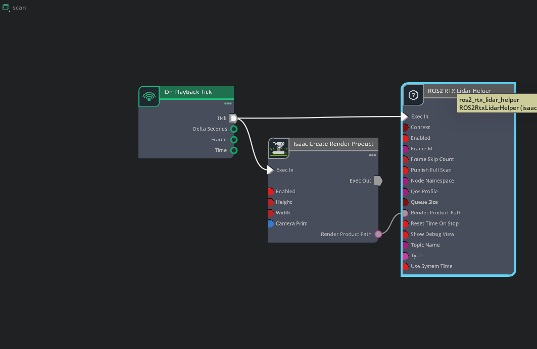The width and height of the screenshot is (537, 349).
Task: Click the Enabled input port on Isaac Create Render Product
Action: click(271, 192)
